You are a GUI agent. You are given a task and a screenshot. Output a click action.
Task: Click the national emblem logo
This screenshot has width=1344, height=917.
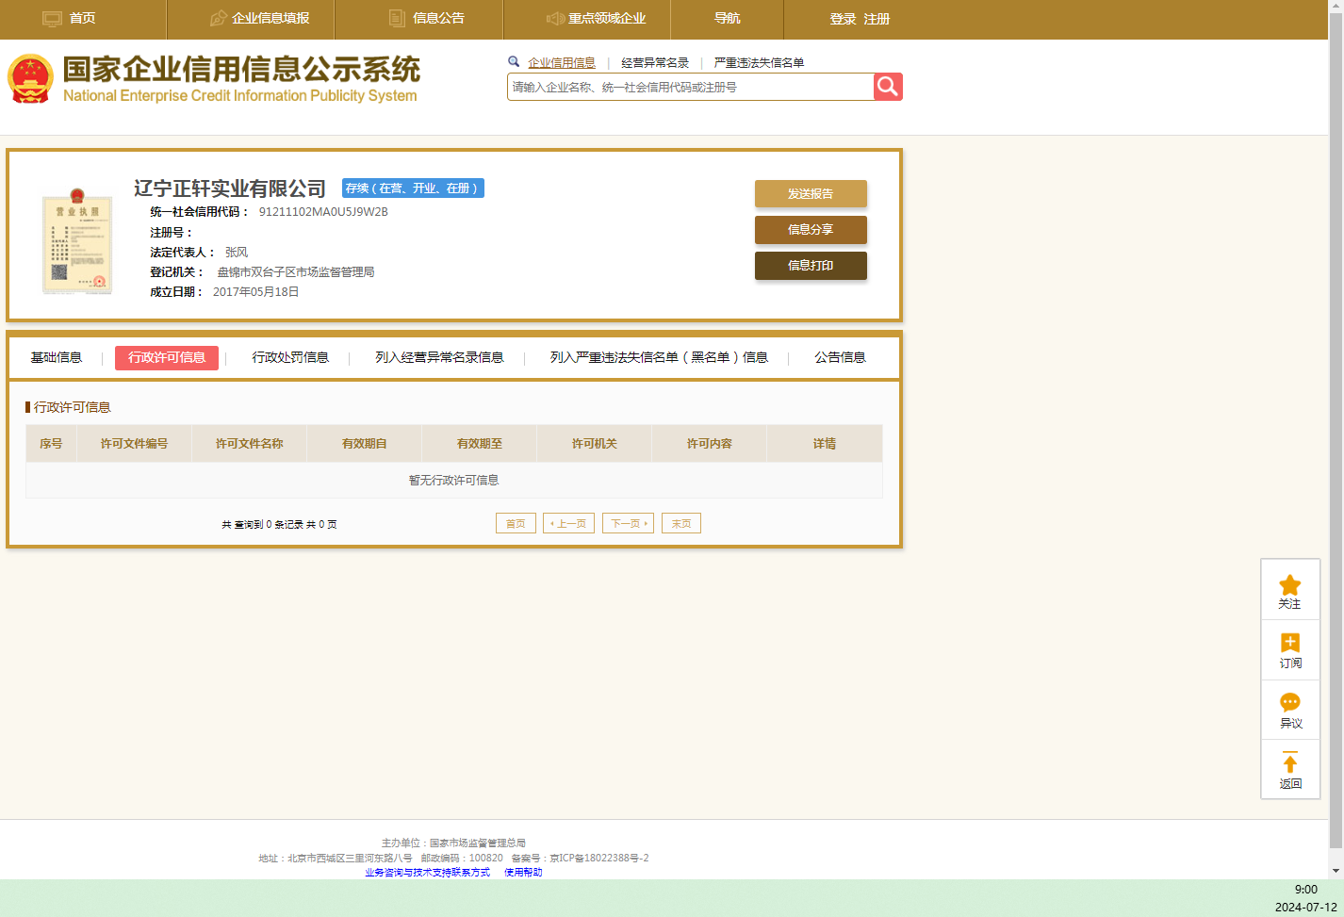coord(30,79)
